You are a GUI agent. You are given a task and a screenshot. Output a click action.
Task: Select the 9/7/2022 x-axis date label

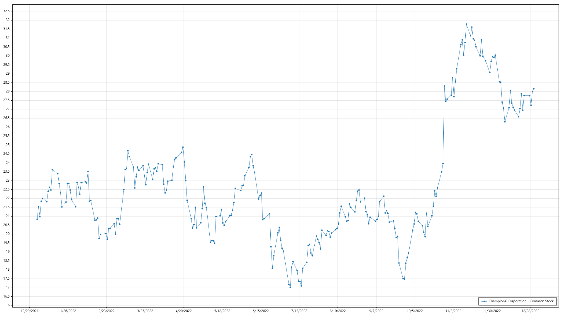[x=376, y=311]
